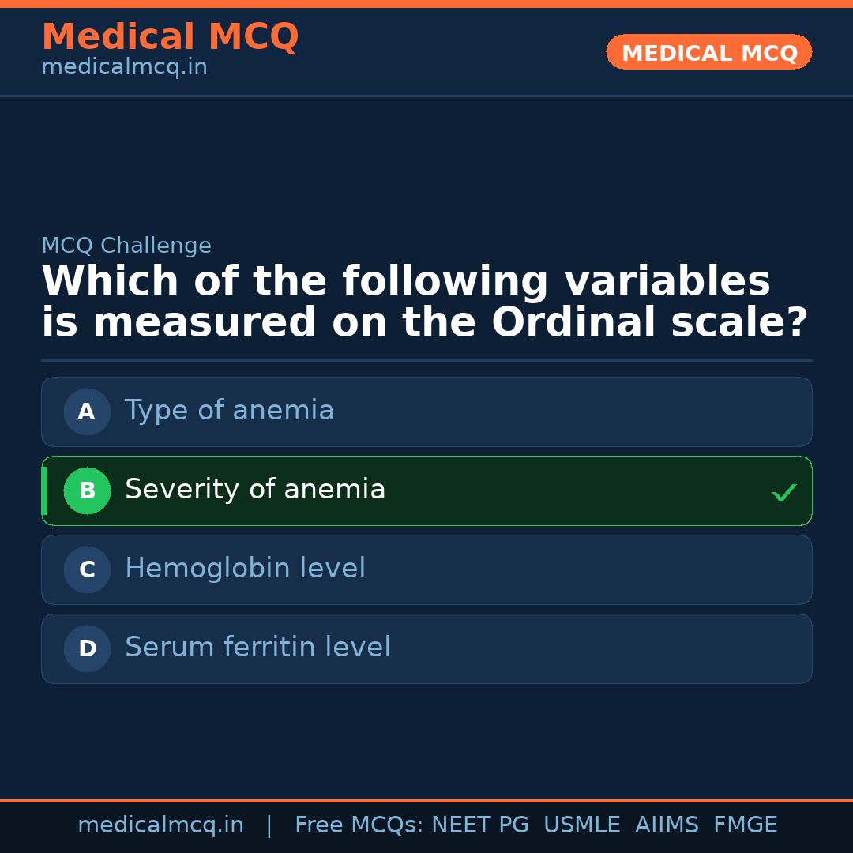Pick the 'Hemoglobin level' answer text

click(245, 569)
